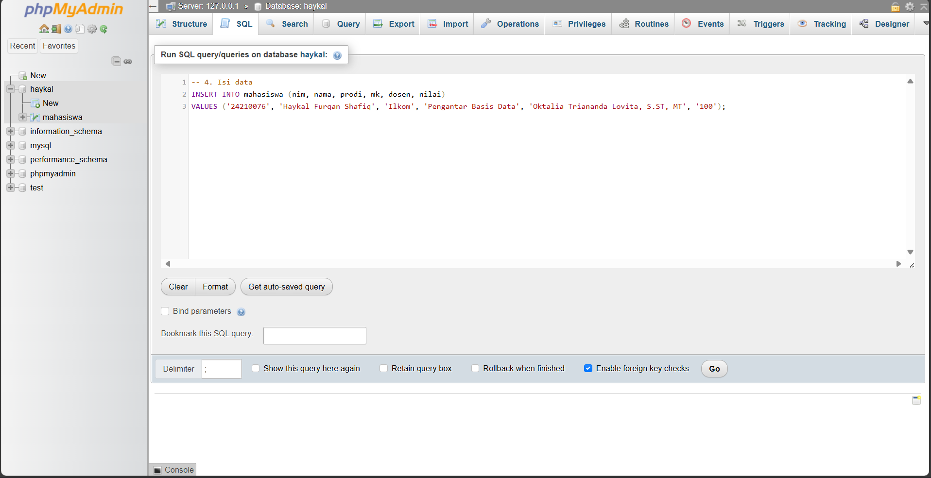931x478 pixels.
Task: Click the Bookmark this SQL query field
Action: point(315,336)
